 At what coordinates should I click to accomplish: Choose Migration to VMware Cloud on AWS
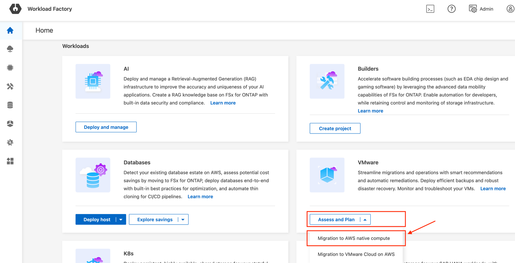[x=356, y=254]
